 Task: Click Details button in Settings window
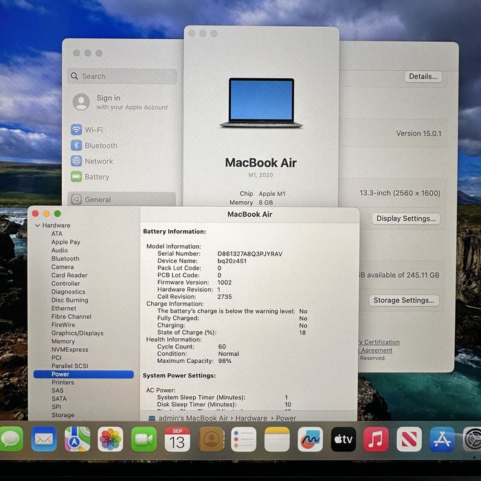point(423,76)
